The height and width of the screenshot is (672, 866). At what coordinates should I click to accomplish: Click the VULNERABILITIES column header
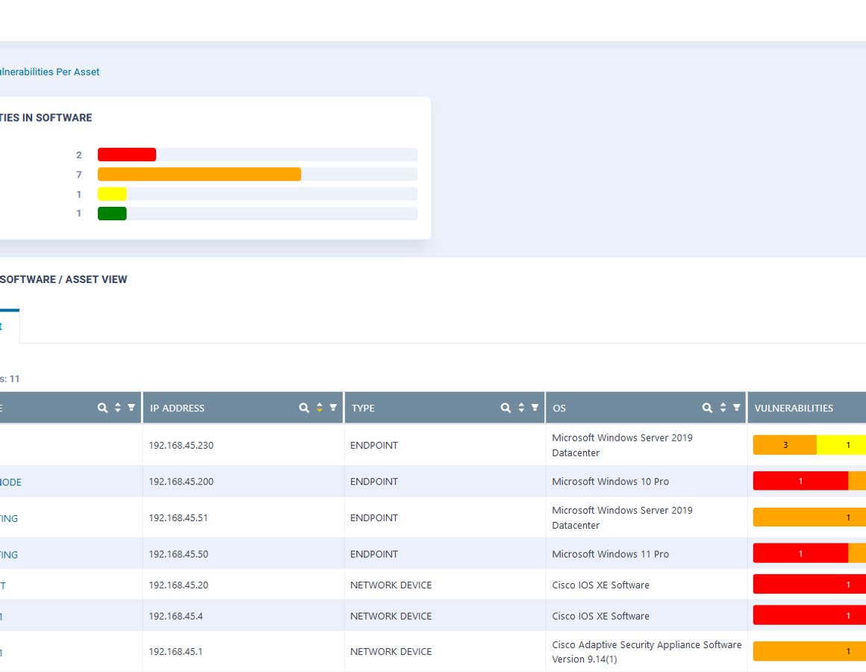tap(807, 408)
